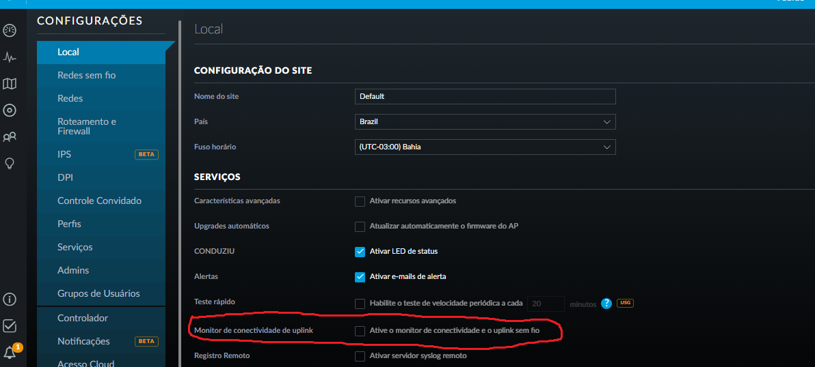Image resolution: width=815 pixels, height=367 pixels.
Task: Open Redes settings section
Action: (x=101, y=98)
